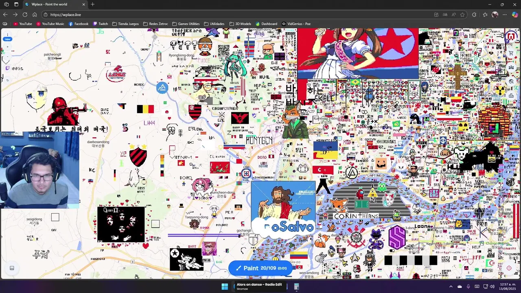Open the leaderboard bar chart icon
521x293 pixels.
pyautogui.click(x=511, y=96)
